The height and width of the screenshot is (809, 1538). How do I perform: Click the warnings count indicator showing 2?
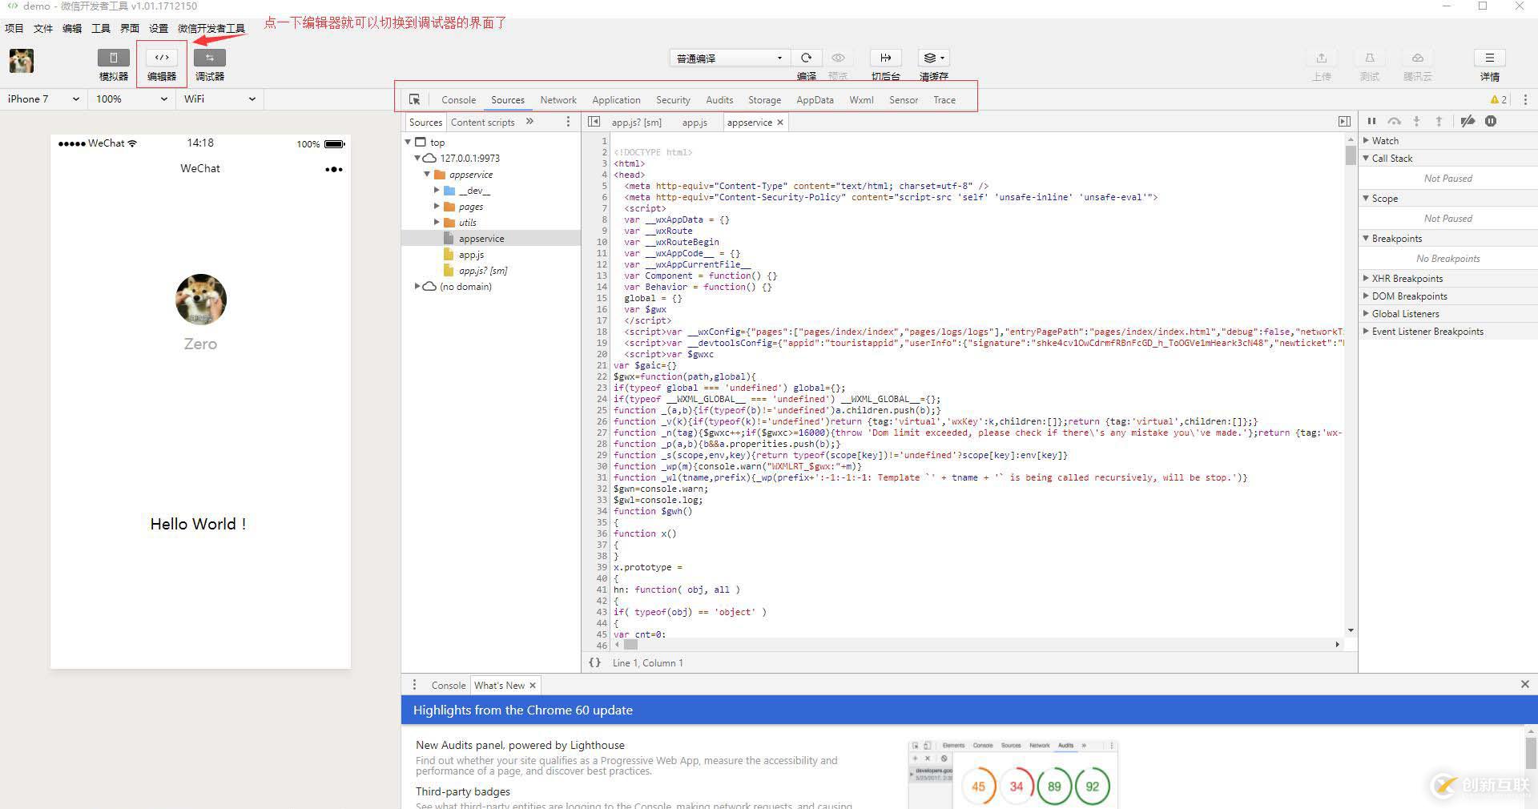pos(1499,99)
